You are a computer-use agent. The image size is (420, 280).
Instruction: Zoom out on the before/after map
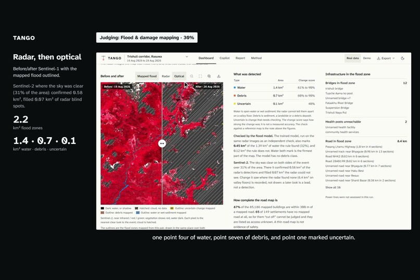192,76
